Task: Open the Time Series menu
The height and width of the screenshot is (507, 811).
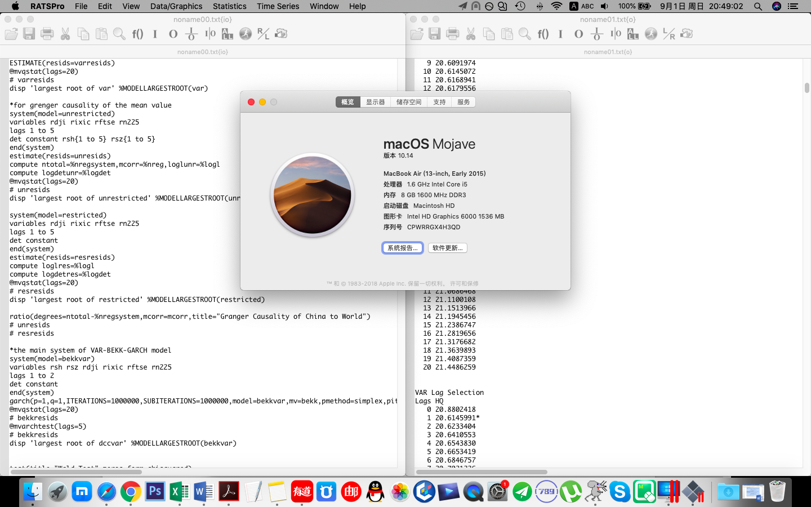Action: click(278, 6)
